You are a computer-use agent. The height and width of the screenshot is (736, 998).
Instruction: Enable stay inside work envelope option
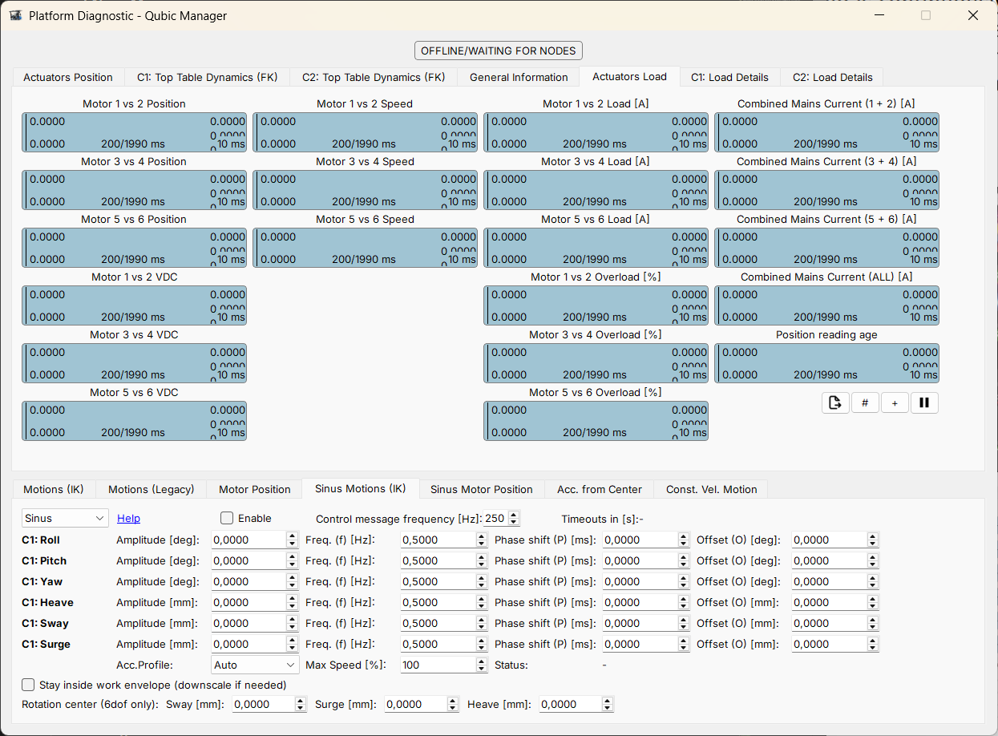(x=28, y=685)
